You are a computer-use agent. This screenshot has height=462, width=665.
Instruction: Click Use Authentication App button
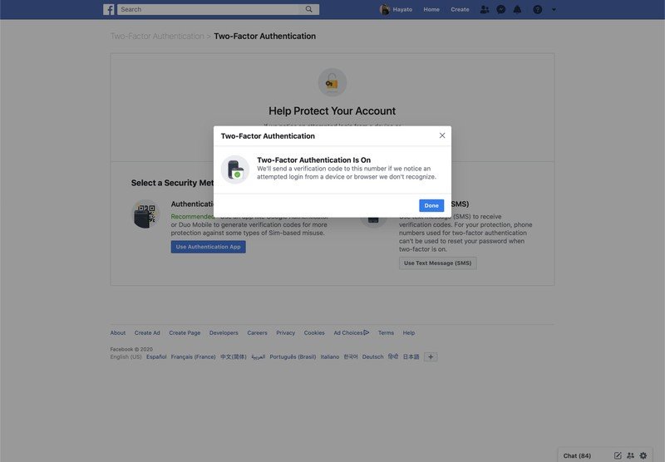pyautogui.click(x=209, y=247)
